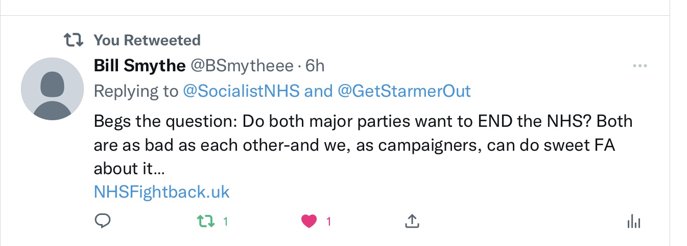Open Bill Smythe's profile avatar

coord(52,89)
